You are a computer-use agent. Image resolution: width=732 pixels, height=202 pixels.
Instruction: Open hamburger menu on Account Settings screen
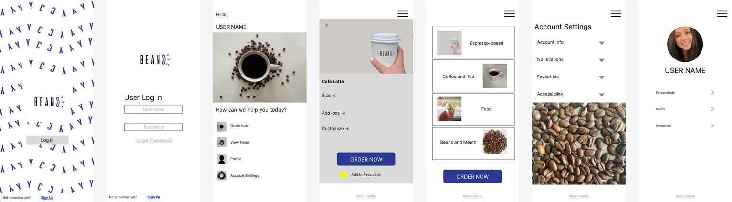(616, 14)
